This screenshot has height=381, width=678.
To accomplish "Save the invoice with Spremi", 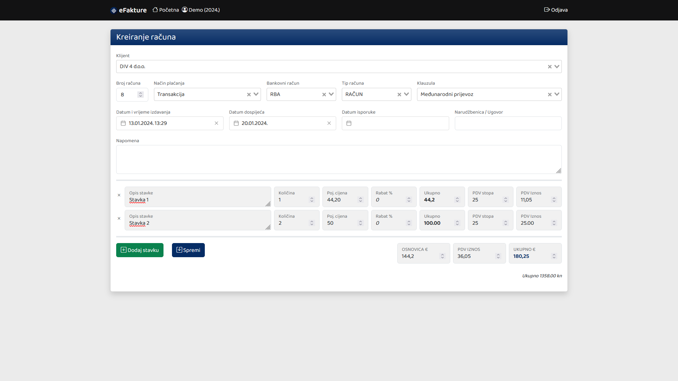I will 188,250.
